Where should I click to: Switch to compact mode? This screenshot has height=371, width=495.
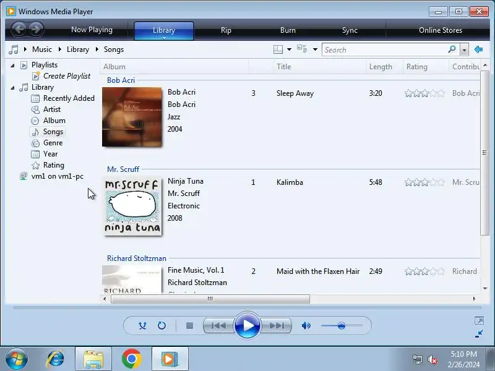click(479, 334)
